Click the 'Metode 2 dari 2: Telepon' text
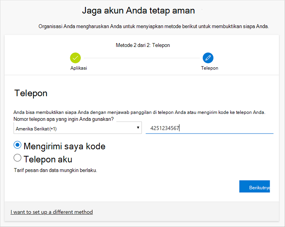 [x=143, y=45]
